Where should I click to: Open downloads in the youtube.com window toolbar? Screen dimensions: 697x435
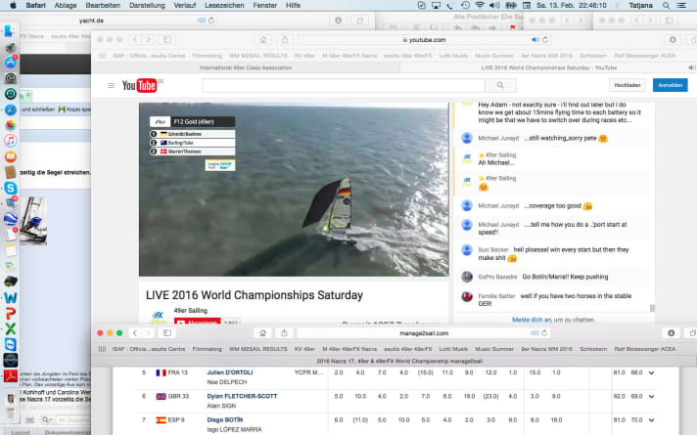click(673, 40)
